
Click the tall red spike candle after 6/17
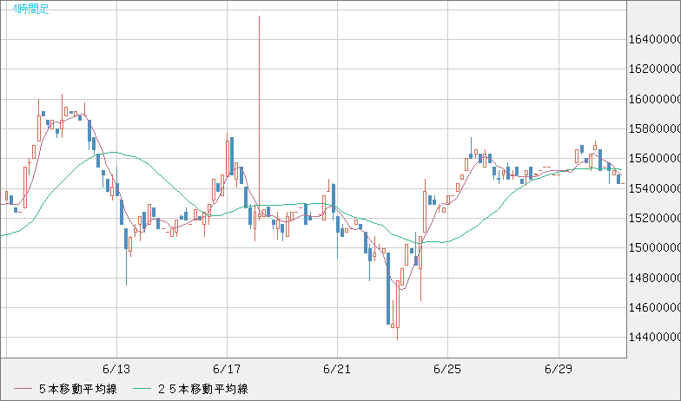[259, 116]
